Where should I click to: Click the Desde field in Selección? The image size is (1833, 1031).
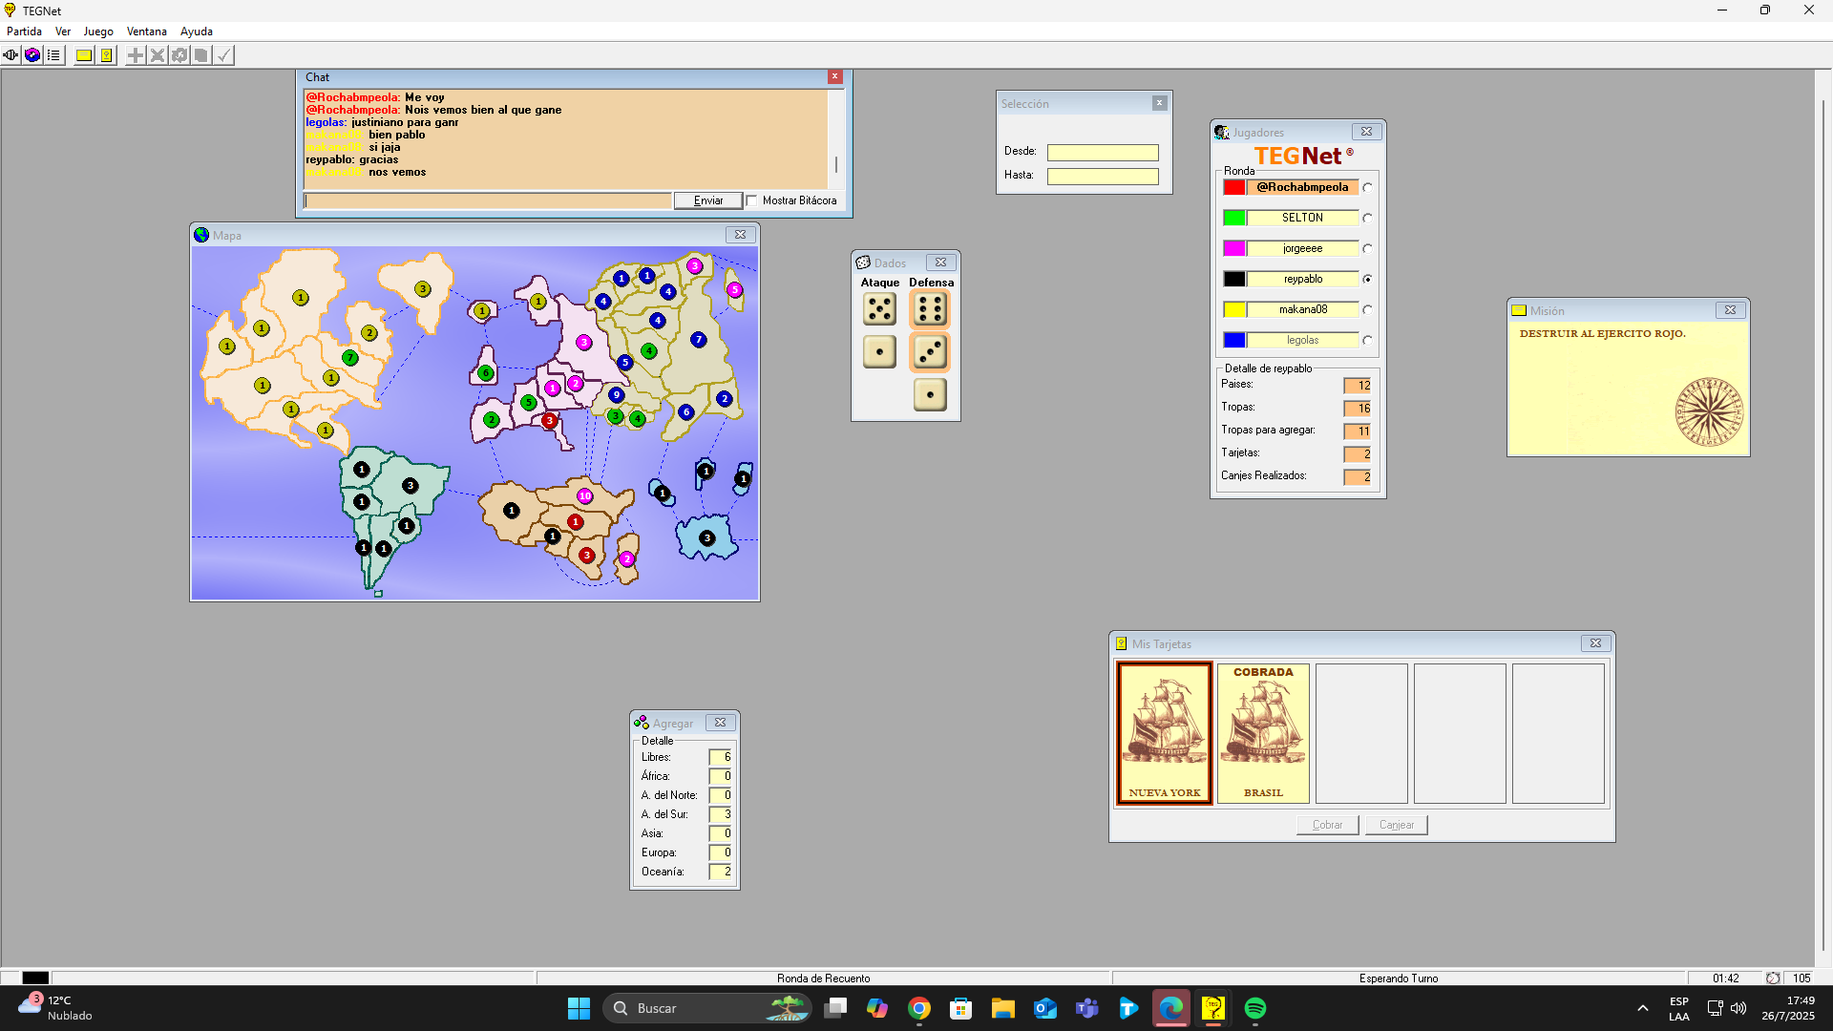click(x=1103, y=153)
